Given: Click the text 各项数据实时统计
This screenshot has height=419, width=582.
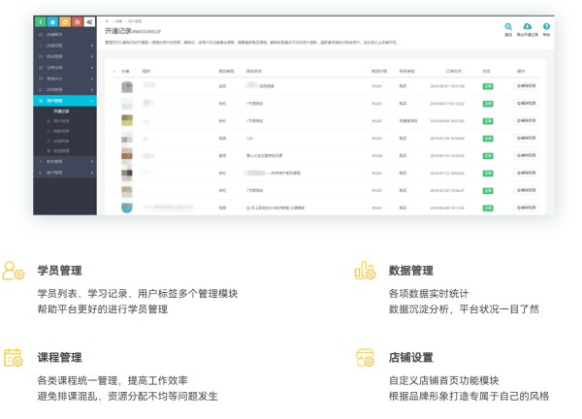Looking at the screenshot, I should (429, 294).
